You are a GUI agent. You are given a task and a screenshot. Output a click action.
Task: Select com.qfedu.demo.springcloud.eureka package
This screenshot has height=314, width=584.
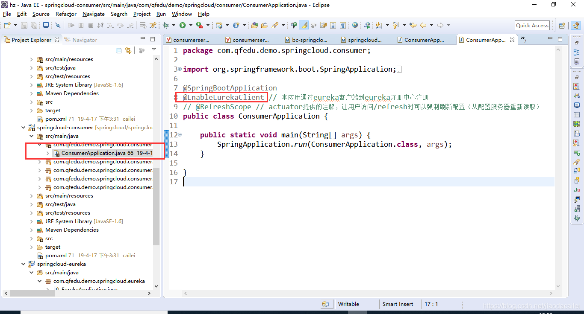[x=99, y=281]
